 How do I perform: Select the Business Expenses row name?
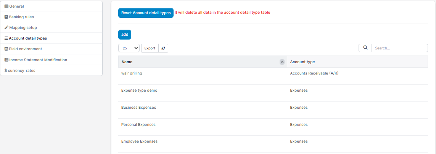[x=138, y=108]
